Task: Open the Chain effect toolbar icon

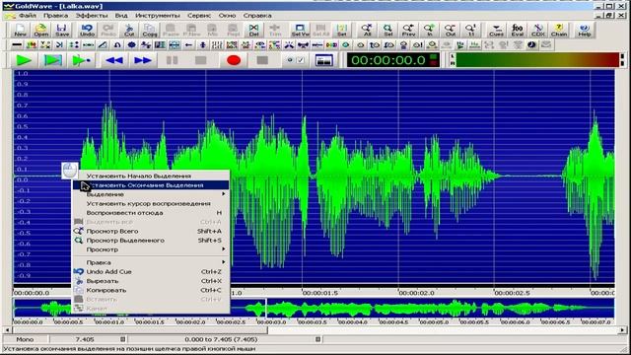Action: tap(559, 31)
